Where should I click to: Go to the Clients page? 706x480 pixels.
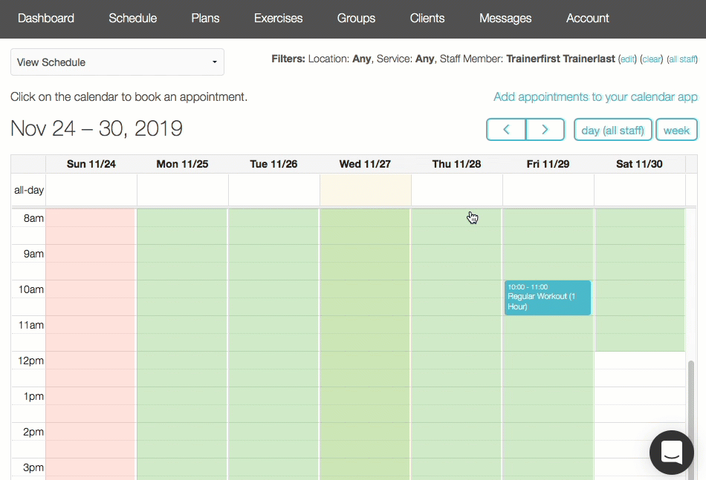click(427, 19)
